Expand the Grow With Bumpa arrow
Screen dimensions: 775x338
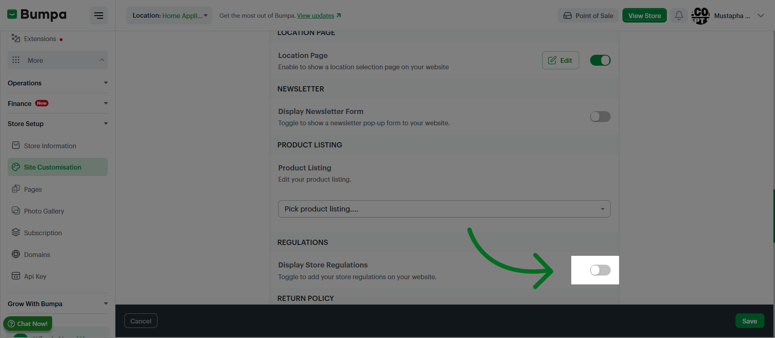[x=106, y=304]
